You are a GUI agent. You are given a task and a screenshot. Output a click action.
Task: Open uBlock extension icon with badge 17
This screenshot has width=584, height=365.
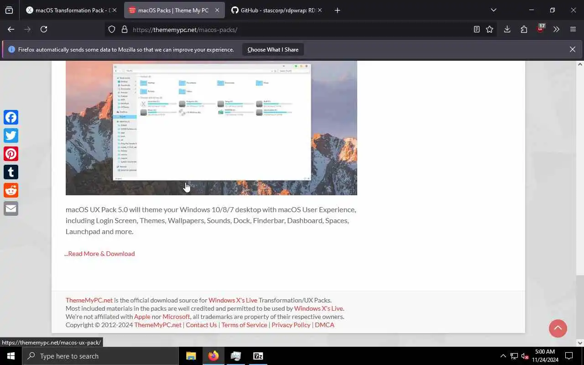(541, 28)
